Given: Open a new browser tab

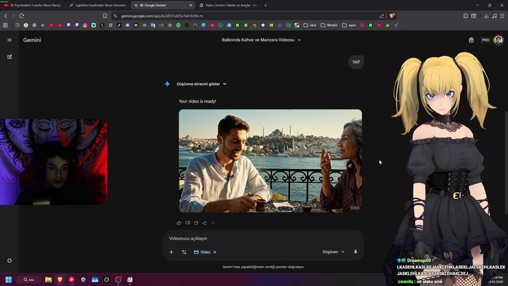Looking at the screenshot, I should (266, 5).
